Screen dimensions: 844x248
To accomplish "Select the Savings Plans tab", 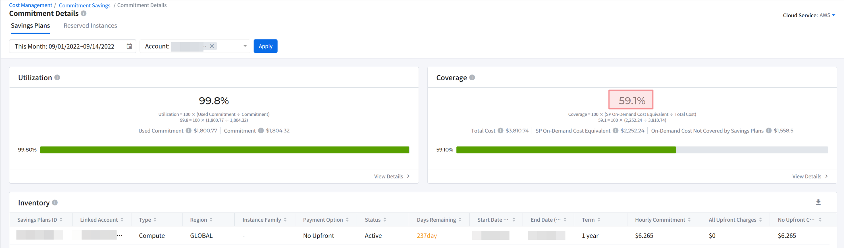I will pyautogui.click(x=30, y=26).
